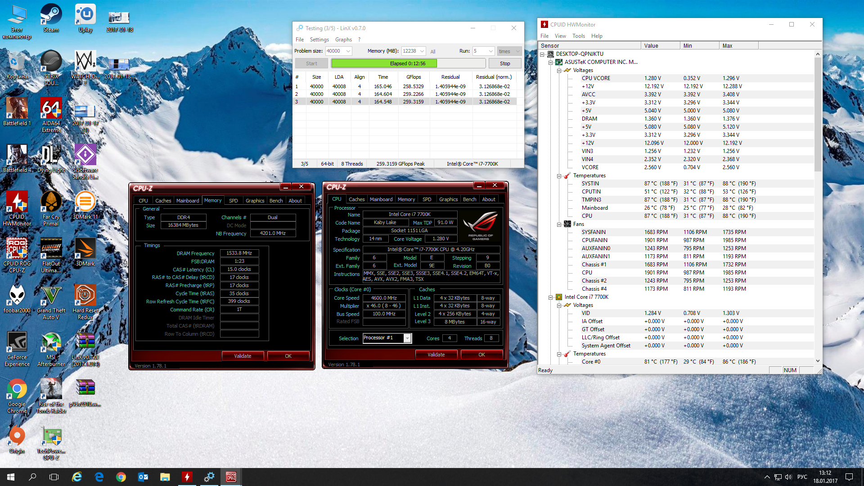This screenshot has width=864, height=486.
Task: Open the View menu in HWMonitor
Action: pyautogui.click(x=560, y=36)
